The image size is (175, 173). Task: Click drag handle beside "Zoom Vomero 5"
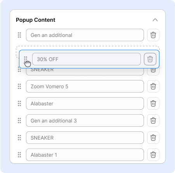tap(19, 86)
